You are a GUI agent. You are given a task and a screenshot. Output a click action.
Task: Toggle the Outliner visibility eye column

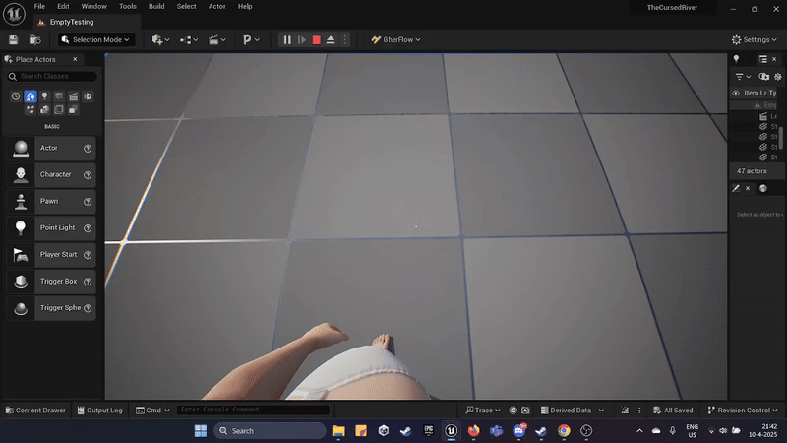click(x=735, y=93)
